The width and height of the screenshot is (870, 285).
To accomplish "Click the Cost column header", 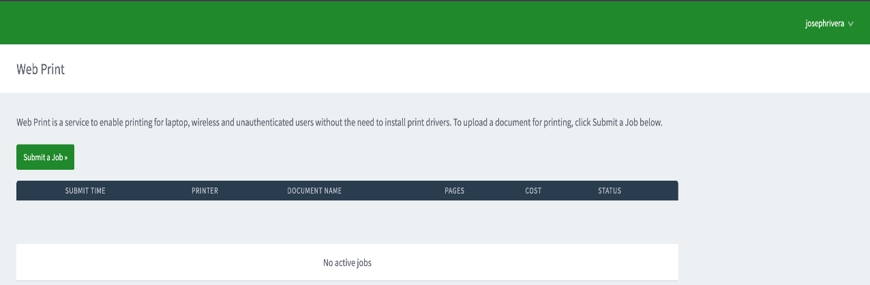I will [x=533, y=191].
